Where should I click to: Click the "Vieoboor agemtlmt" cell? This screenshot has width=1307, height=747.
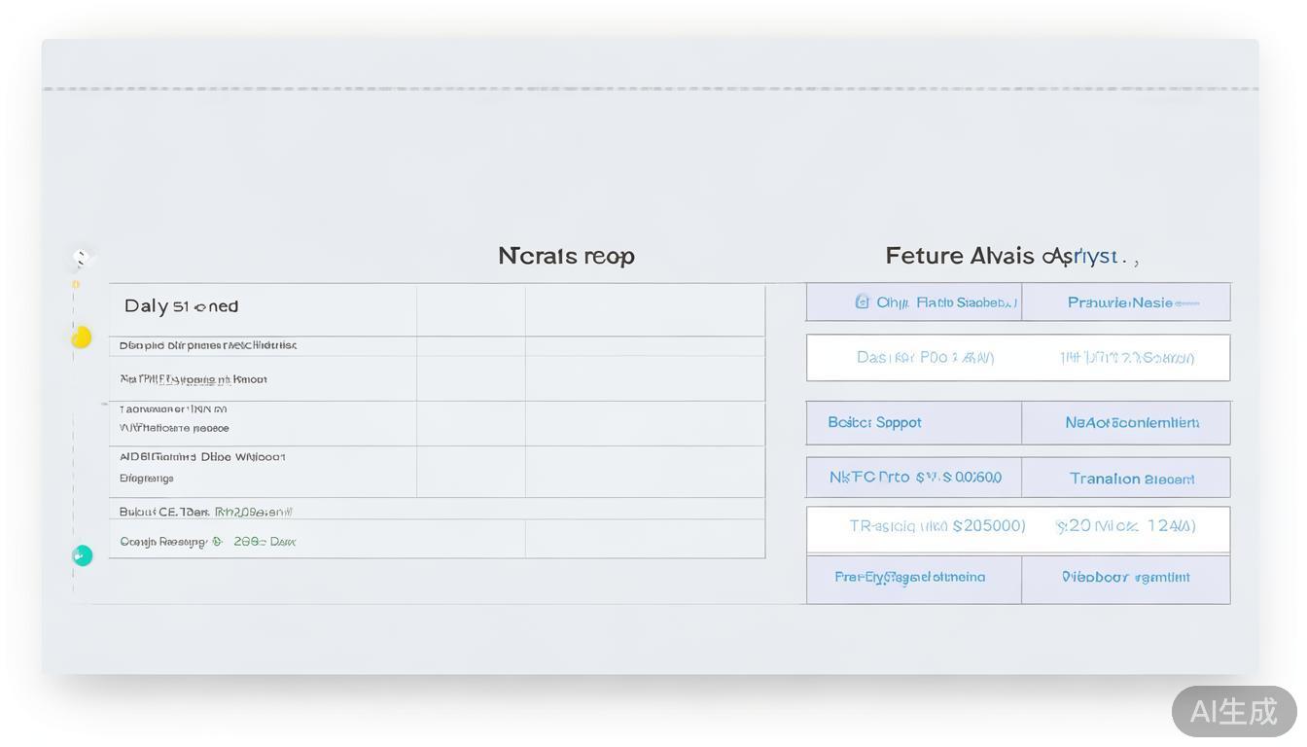click(x=1126, y=578)
